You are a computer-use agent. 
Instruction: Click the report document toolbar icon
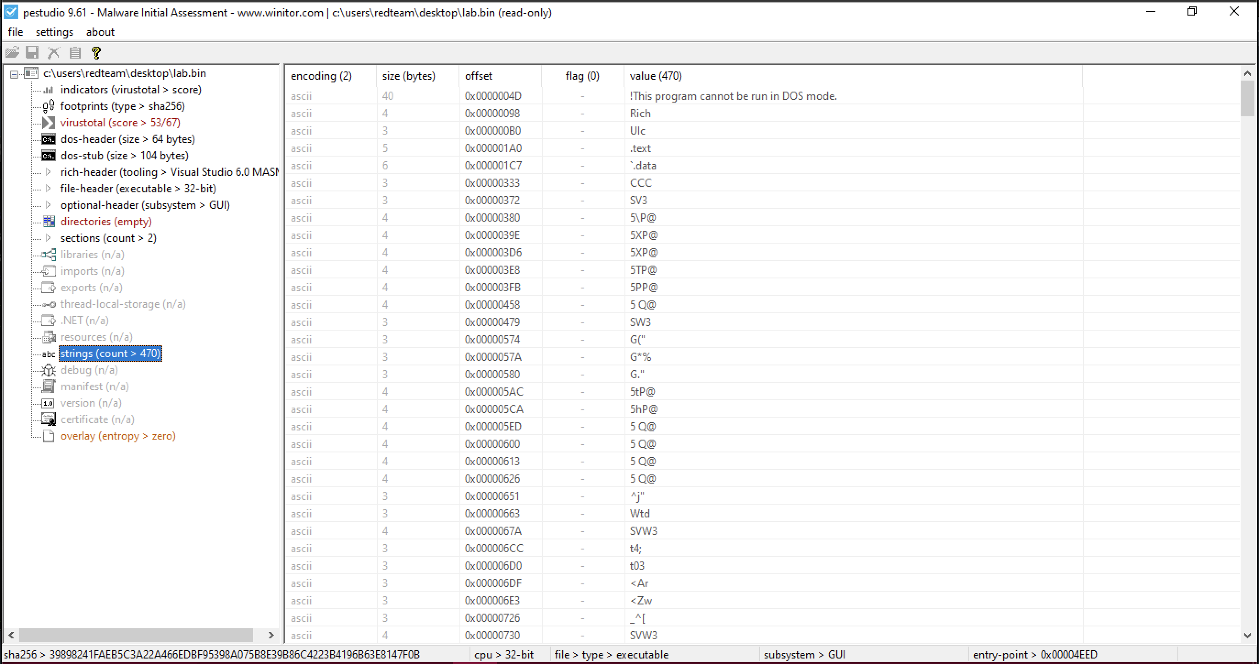point(75,52)
